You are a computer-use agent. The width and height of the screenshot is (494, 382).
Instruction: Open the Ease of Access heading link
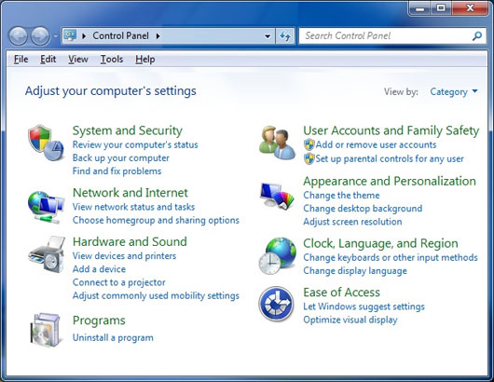341,293
